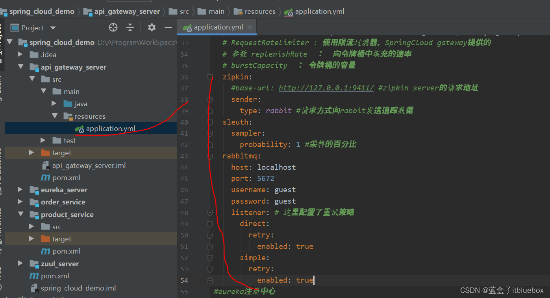The image size is (550, 298).
Task: Click 'username: guest' text
Action: (263, 190)
